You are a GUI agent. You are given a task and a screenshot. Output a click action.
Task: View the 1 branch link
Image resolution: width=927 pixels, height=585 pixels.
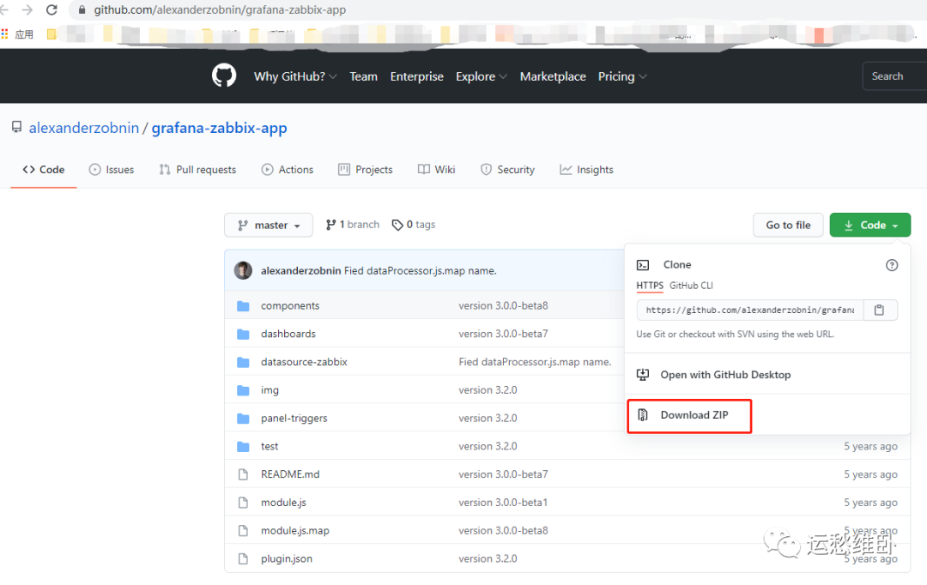pos(353,225)
